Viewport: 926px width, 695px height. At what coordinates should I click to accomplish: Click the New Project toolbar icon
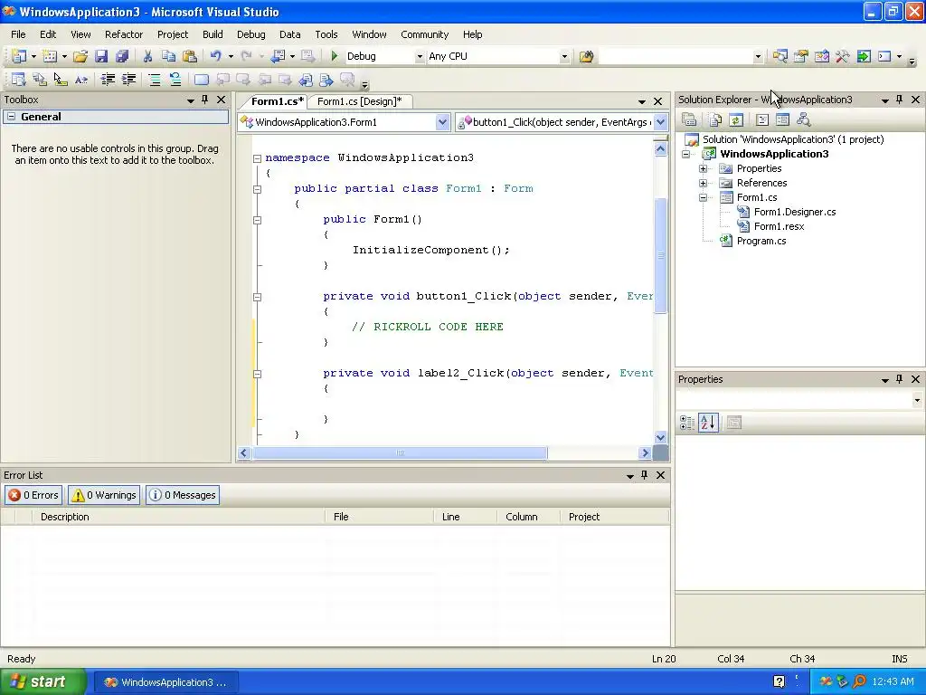pos(19,56)
